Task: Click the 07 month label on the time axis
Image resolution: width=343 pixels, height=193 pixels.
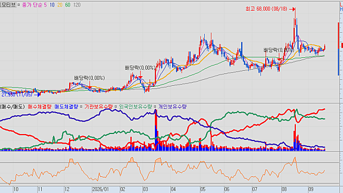Action: [255, 189]
